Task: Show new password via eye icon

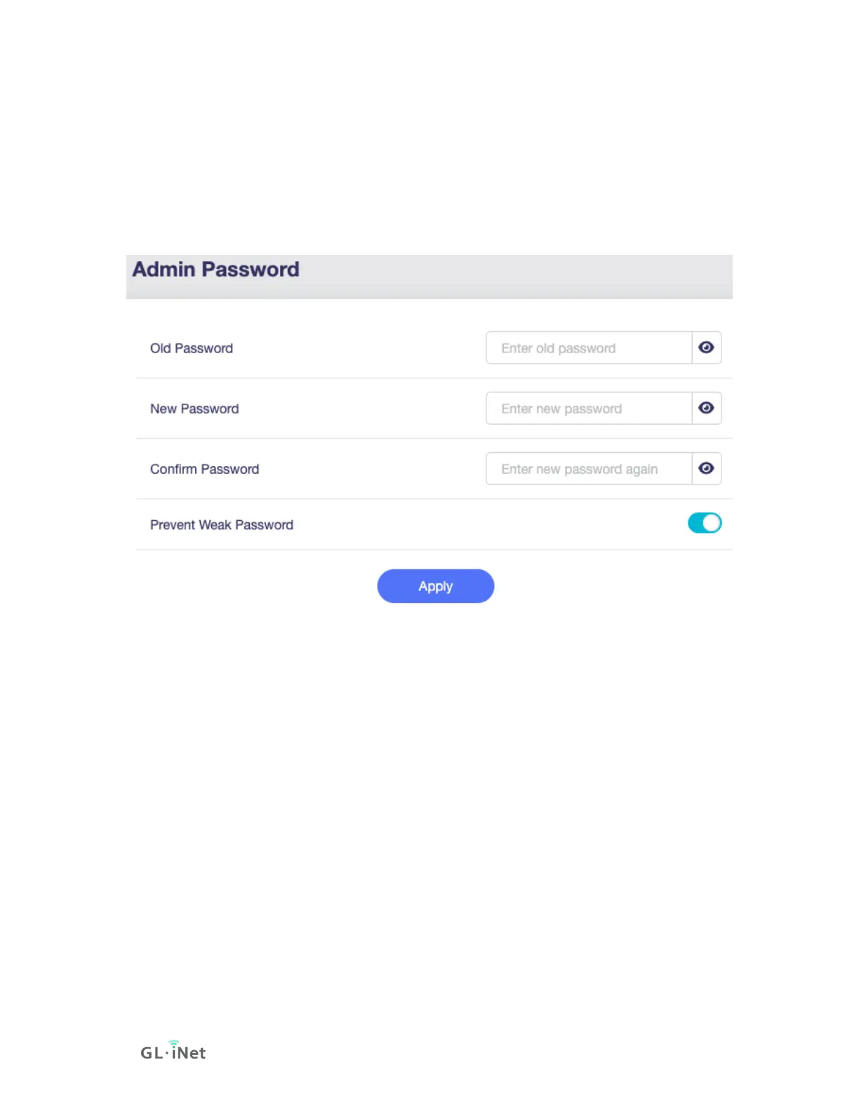Action: (706, 408)
